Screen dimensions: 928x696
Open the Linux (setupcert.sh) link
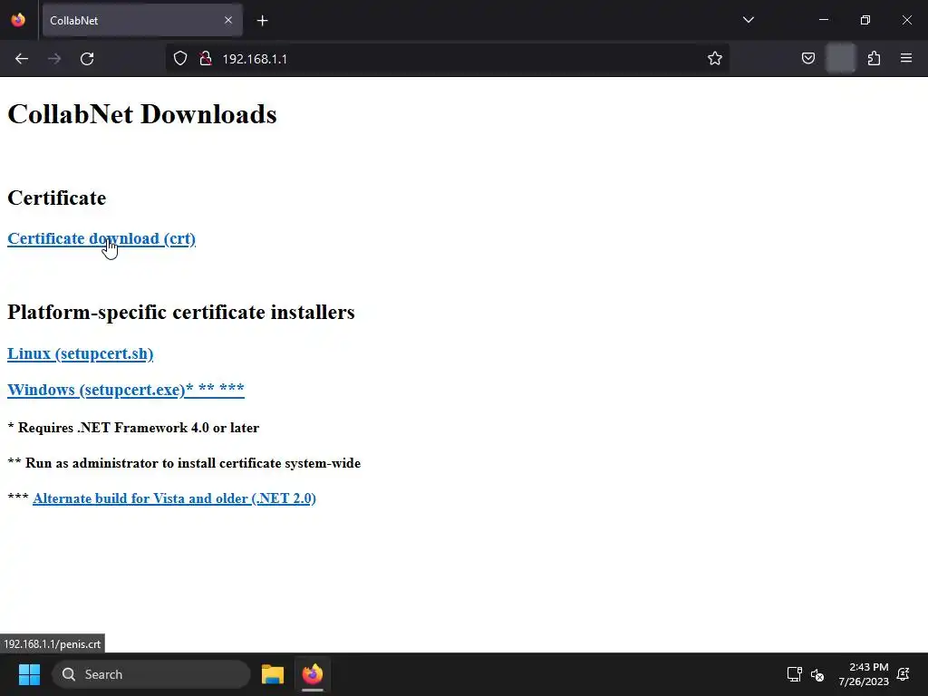[80, 353]
